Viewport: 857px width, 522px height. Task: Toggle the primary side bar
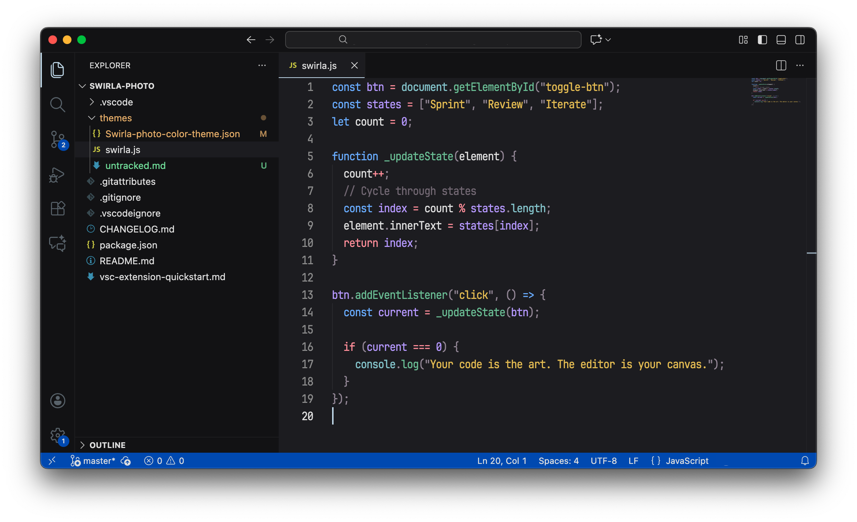pyautogui.click(x=762, y=40)
